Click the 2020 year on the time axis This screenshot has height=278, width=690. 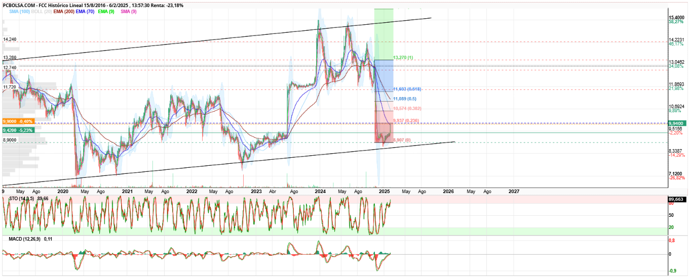click(63, 192)
